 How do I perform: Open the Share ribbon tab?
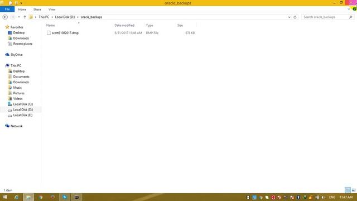(37, 9)
